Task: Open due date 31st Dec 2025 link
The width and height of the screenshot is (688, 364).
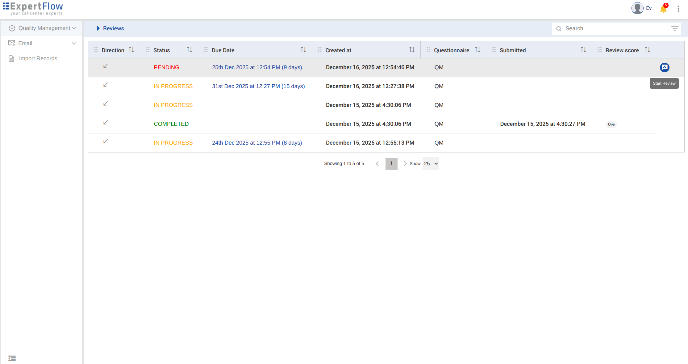Action: click(x=258, y=86)
